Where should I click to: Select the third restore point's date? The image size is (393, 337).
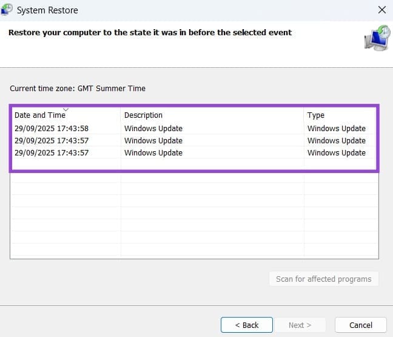[x=52, y=153]
